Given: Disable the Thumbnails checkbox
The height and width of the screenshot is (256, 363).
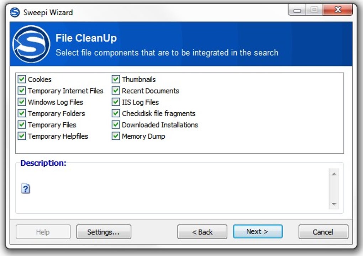Looking at the screenshot, I should point(116,79).
